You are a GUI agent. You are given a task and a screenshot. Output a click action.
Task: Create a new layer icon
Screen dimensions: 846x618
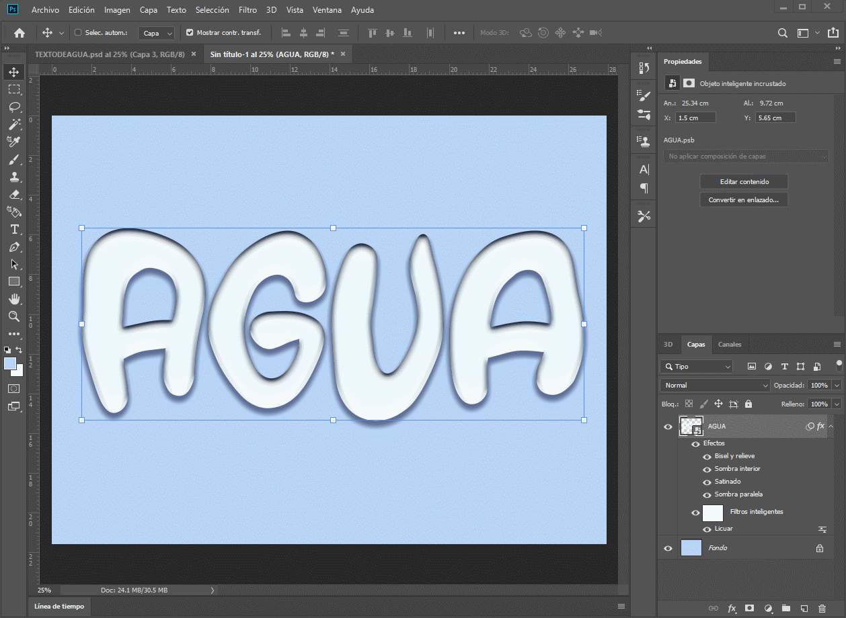804,609
